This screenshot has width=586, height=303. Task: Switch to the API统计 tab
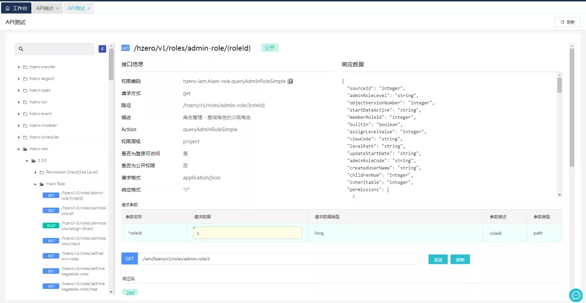click(x=44, y=9)
